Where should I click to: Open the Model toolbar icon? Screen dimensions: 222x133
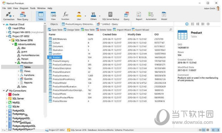[164, 16]
